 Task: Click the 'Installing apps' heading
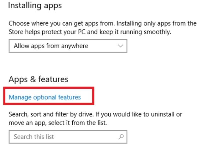pos(35,6)
